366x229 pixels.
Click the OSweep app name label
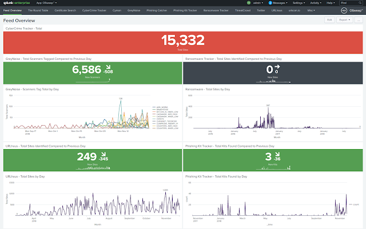[356, 10]
